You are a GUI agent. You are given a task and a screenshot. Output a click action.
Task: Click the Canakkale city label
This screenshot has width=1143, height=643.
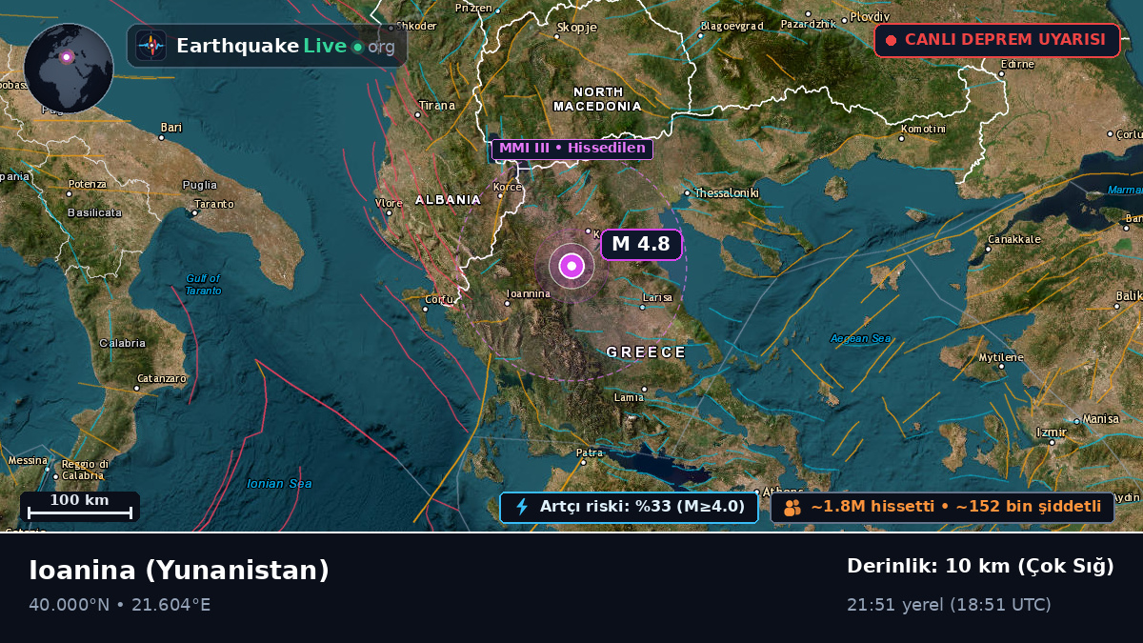tap(1014, 239)
